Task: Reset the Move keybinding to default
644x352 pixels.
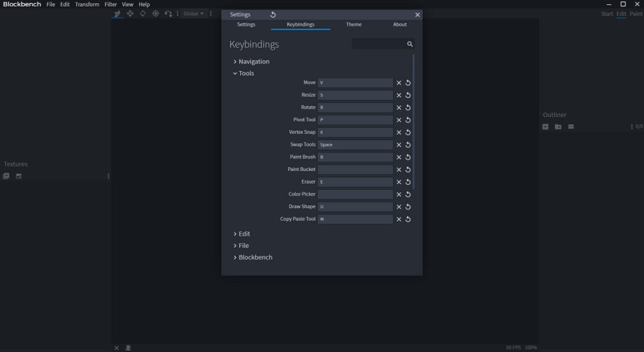Action: (x=408, y=83)
